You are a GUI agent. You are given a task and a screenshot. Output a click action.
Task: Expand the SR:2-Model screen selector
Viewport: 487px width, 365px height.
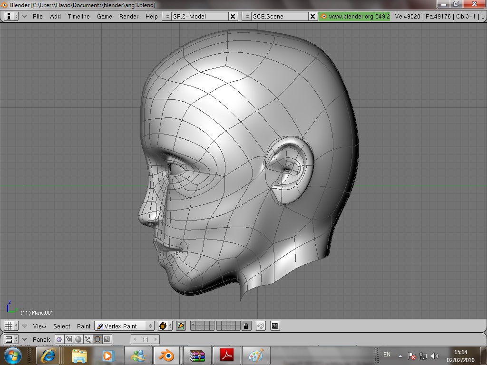click(166, 16)
